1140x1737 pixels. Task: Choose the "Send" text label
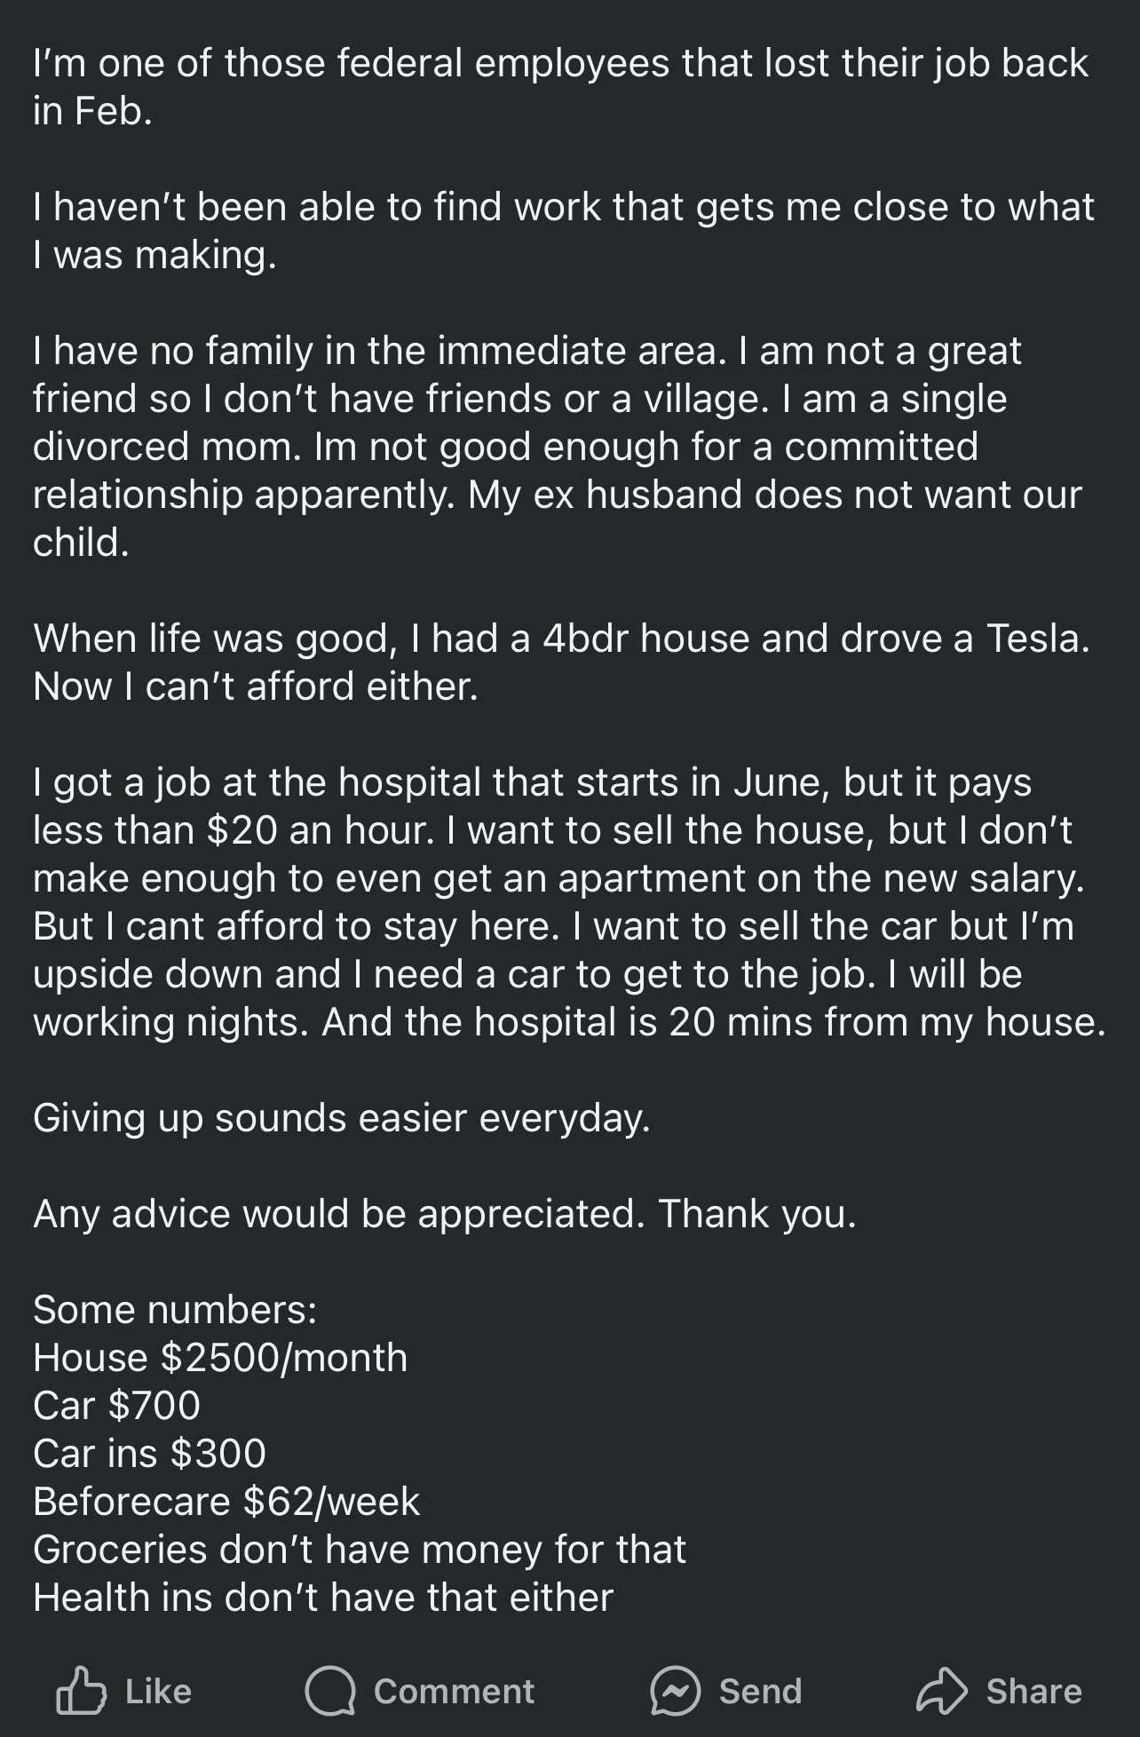pyautogui.click(x=760, y=1692)
